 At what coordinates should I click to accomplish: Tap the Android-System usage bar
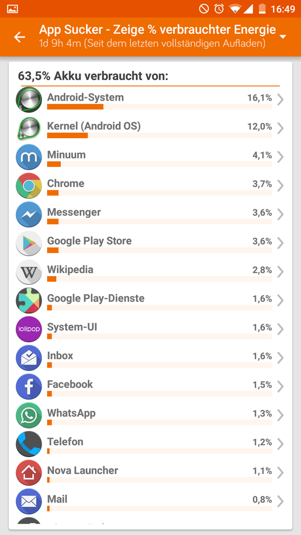[159, 107]
